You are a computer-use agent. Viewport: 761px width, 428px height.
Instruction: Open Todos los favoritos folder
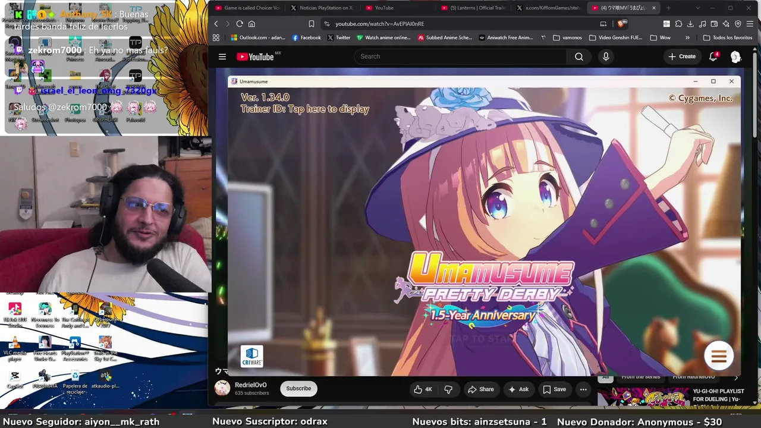(x=727, y=37)
